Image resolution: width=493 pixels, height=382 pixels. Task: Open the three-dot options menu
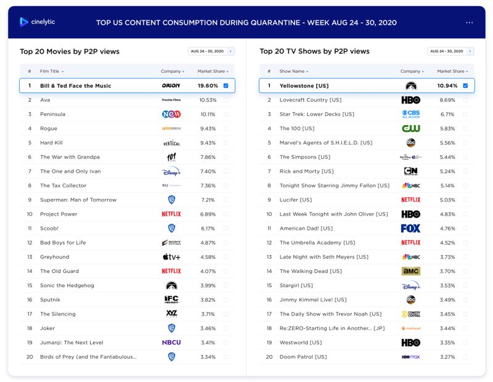(x=469, y=23)
